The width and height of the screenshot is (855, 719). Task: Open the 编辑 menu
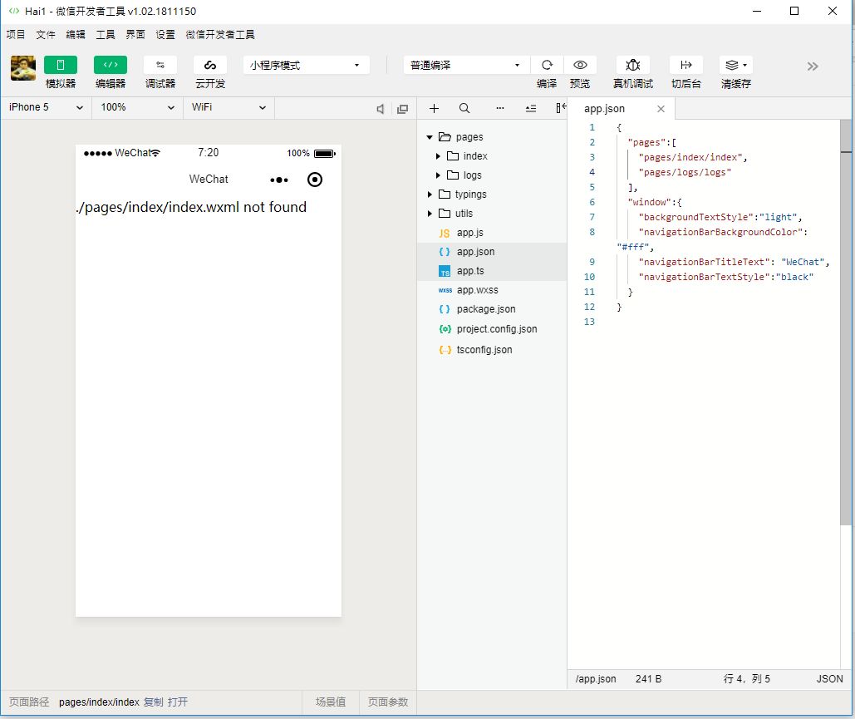click(76, 34)
